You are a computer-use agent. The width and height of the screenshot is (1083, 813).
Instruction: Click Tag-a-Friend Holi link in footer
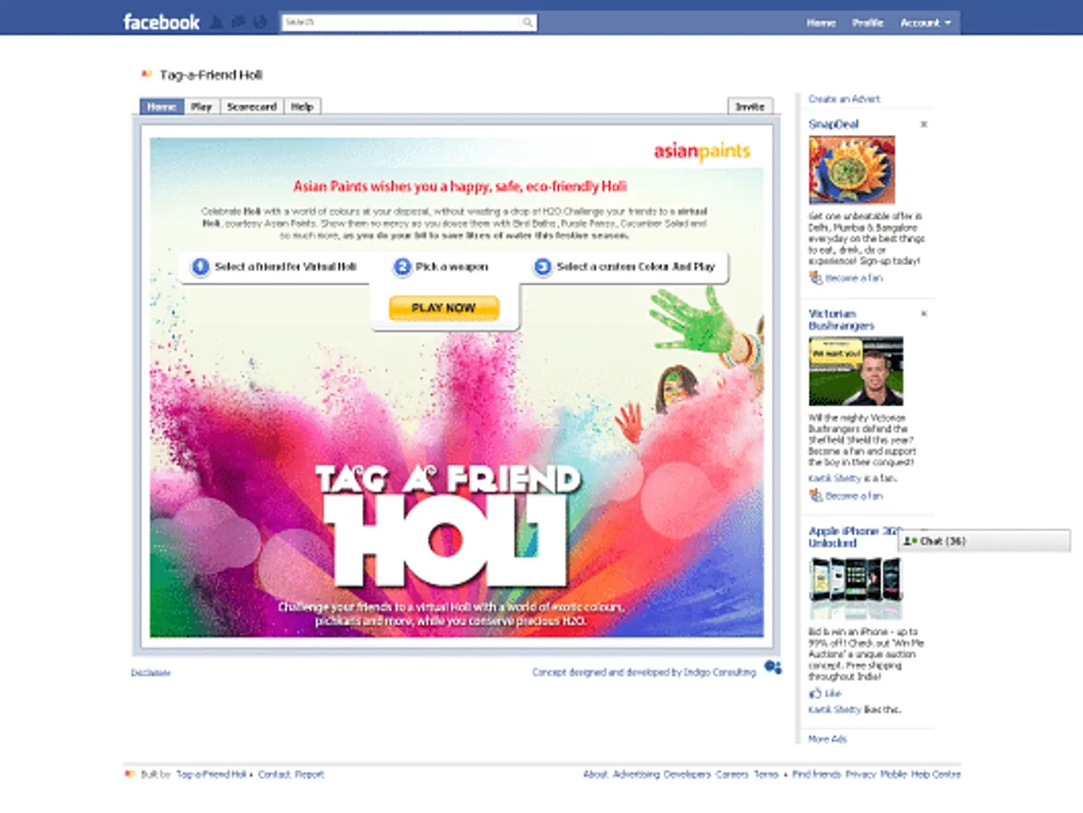pos(211,774)
